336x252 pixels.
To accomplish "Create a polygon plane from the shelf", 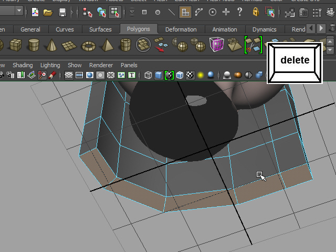I will (x=69, y=46).
